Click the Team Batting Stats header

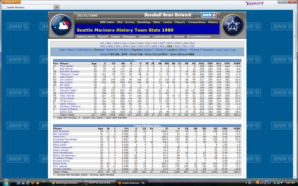click(147, 61)
